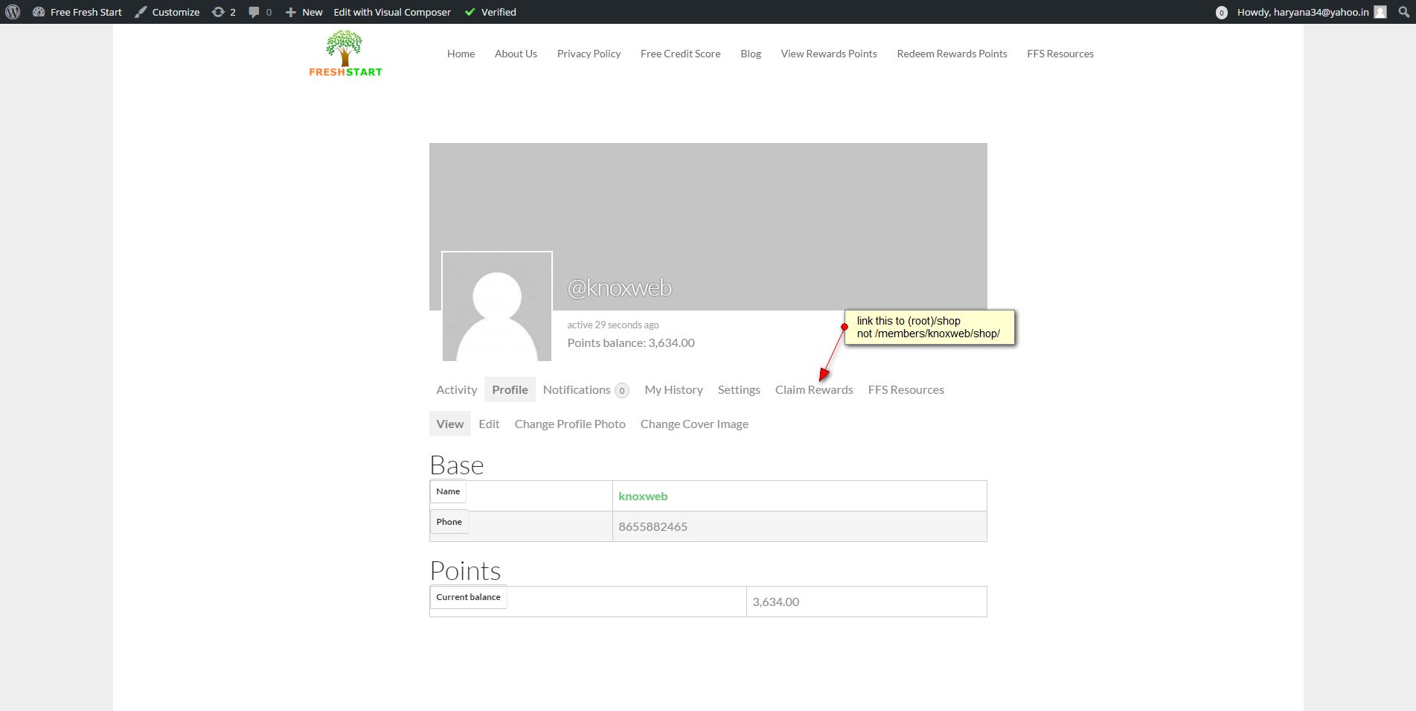Click the Verified status item

[x=490, y=12]
